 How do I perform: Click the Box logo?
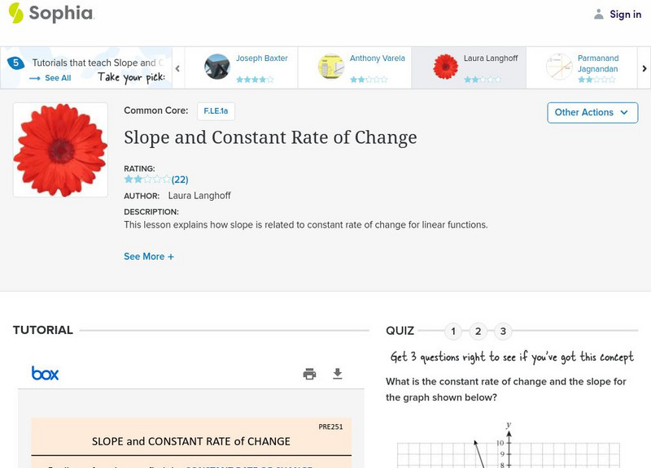(x=46, y=373)
